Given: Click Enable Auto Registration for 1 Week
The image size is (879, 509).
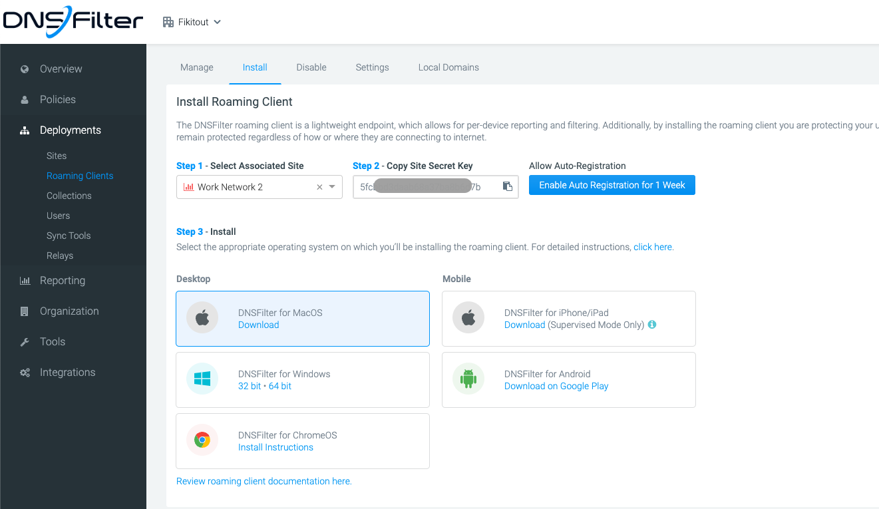Looking at the screenshot, I should [612, 185].
